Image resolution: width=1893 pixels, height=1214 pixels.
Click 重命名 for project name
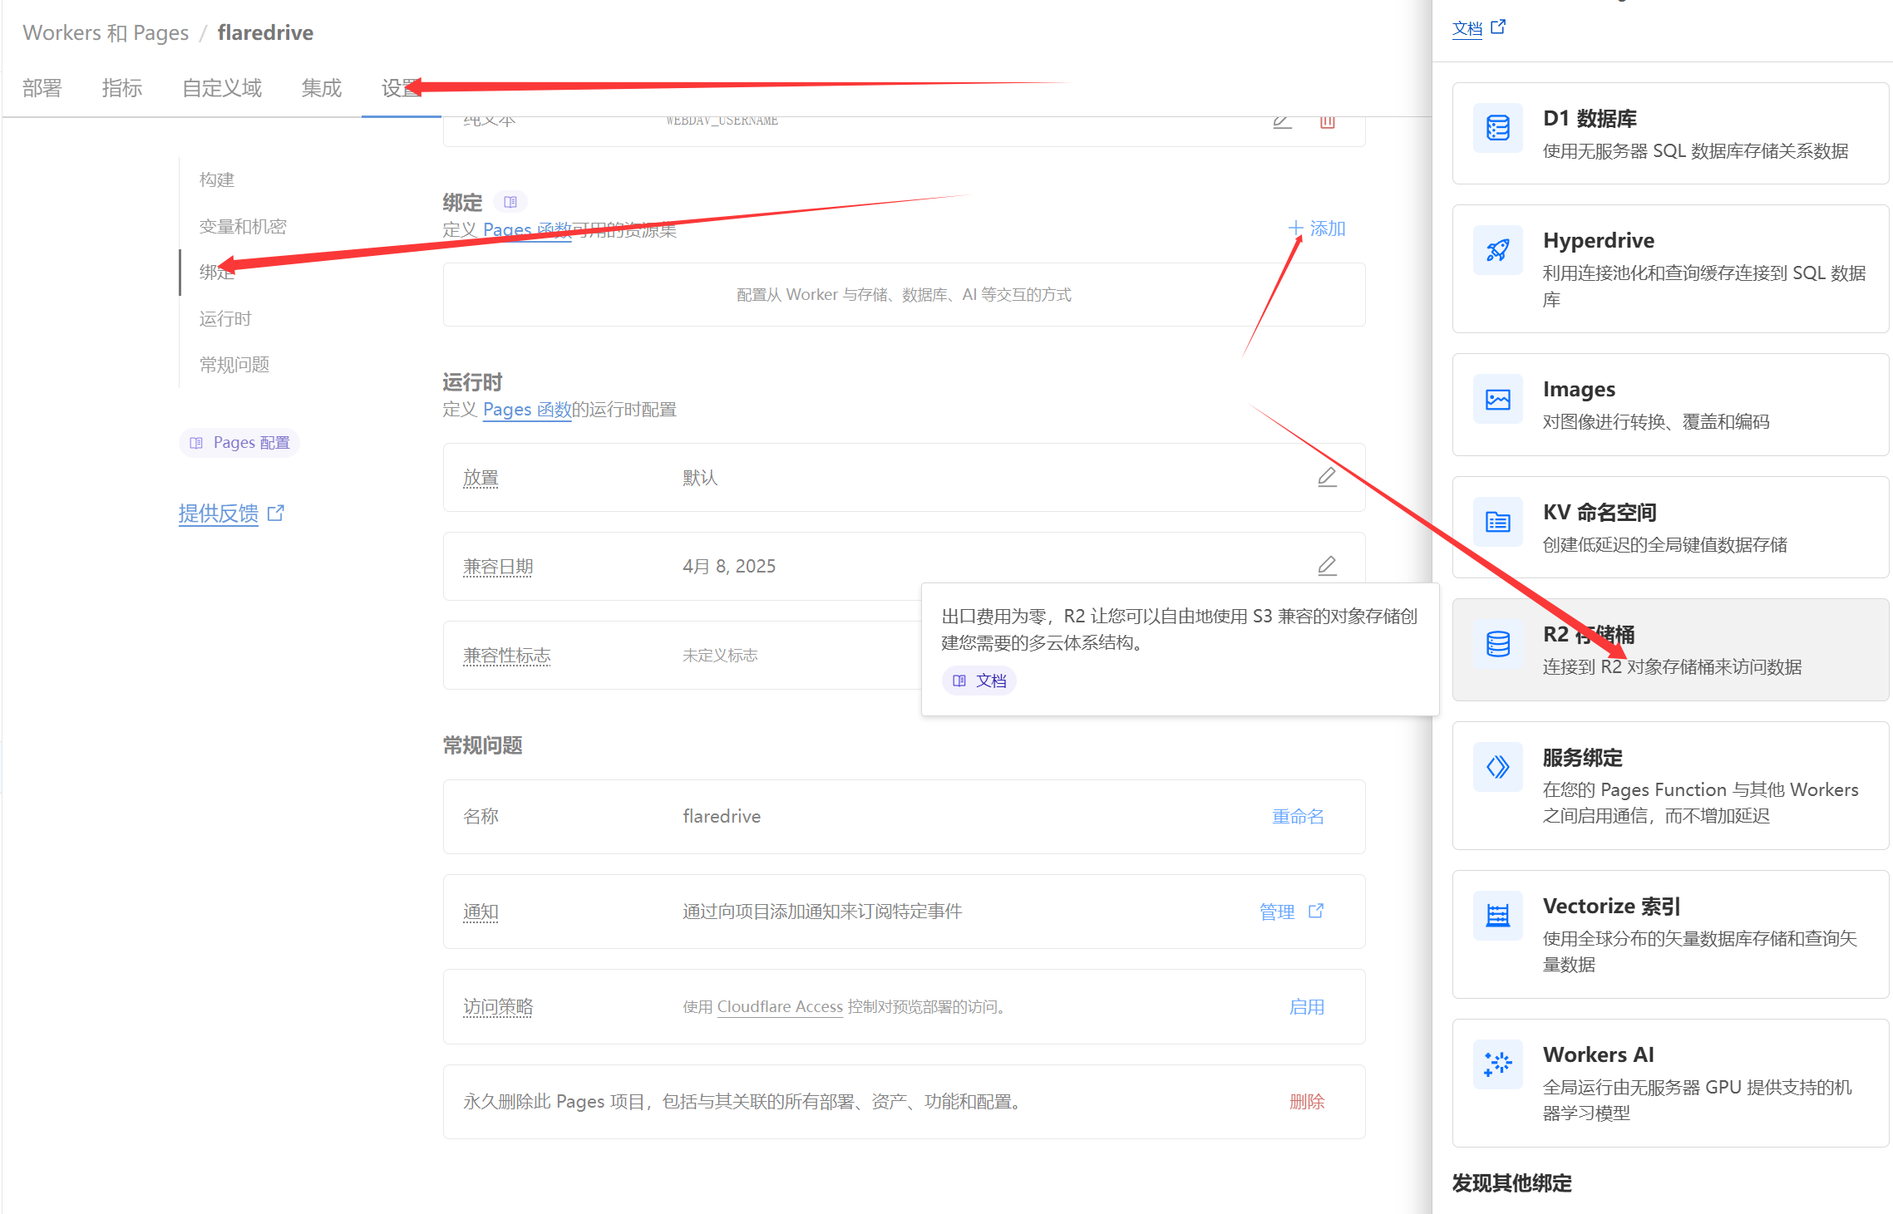coord(1299,817)
